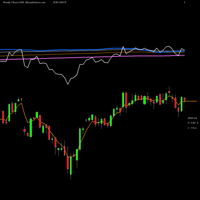The image size is (200, 200).
Task: Click the lowest trough of the white indicator line
Action: 68,84
